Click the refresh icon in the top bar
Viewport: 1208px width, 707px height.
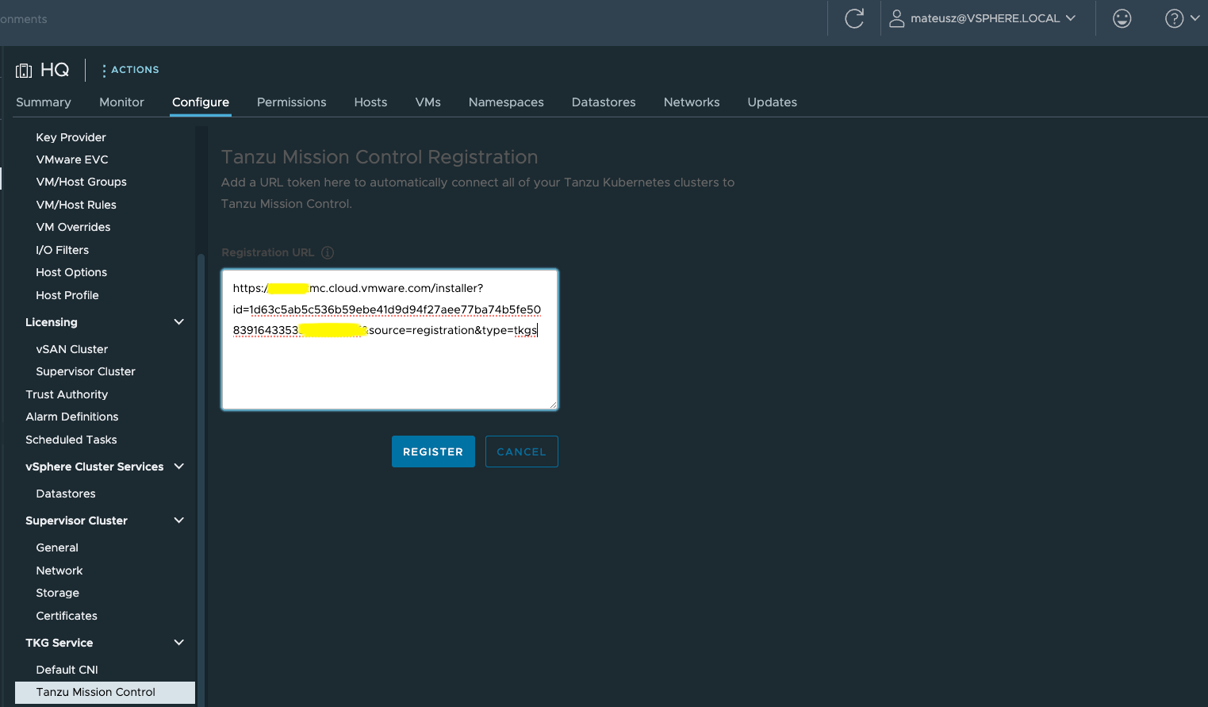(x=853, y=17)
